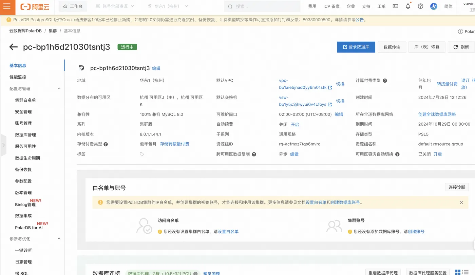Click 集群 in the breadcrumb
Screen dimensions: 475x275
tap(53, 31)
